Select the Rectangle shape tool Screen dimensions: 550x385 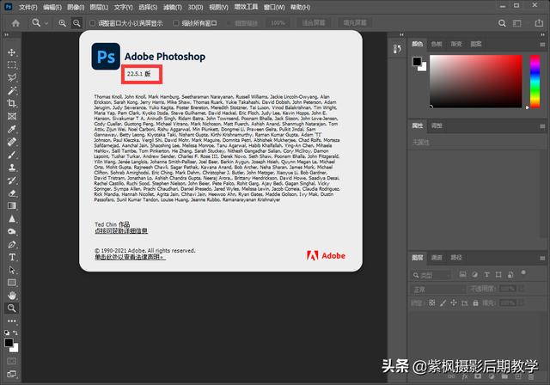coord(11,283)
